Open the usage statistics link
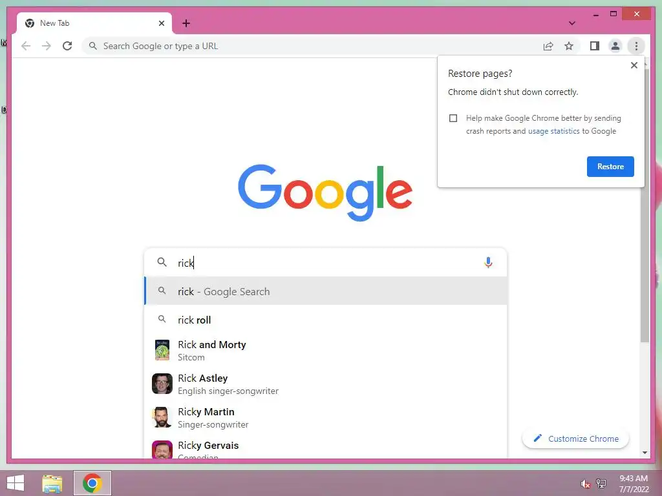 (553, 131)
